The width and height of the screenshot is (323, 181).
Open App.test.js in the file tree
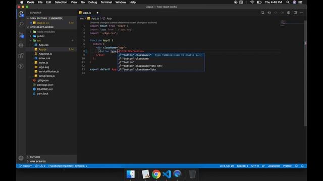click(45, 54)
